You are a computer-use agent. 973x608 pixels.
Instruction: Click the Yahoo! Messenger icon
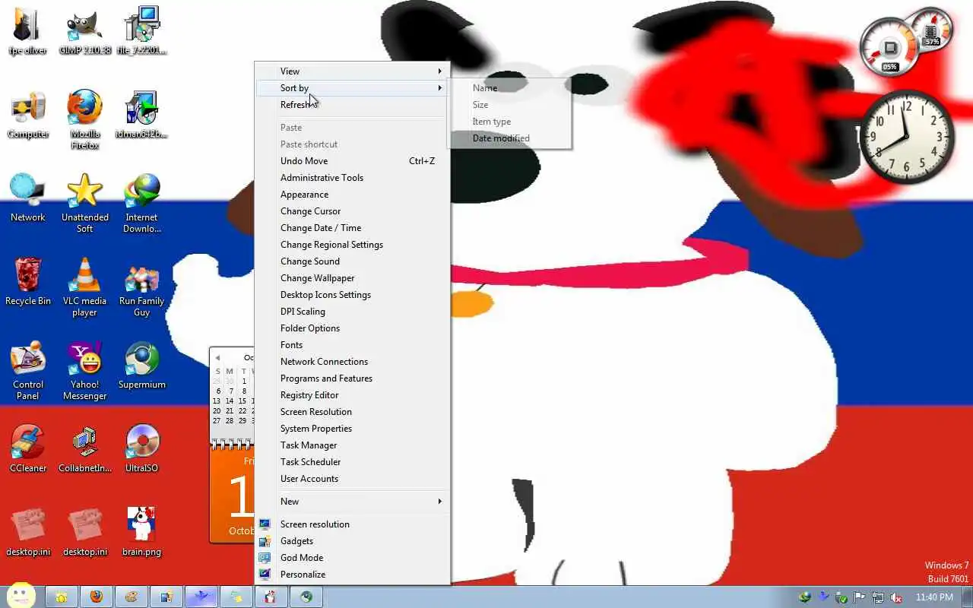pos(85,370)
